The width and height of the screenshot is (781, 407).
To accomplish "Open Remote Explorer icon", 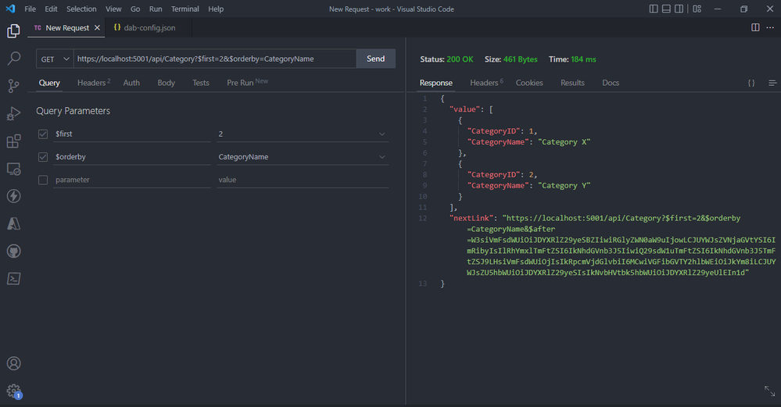I will point(13,169).
